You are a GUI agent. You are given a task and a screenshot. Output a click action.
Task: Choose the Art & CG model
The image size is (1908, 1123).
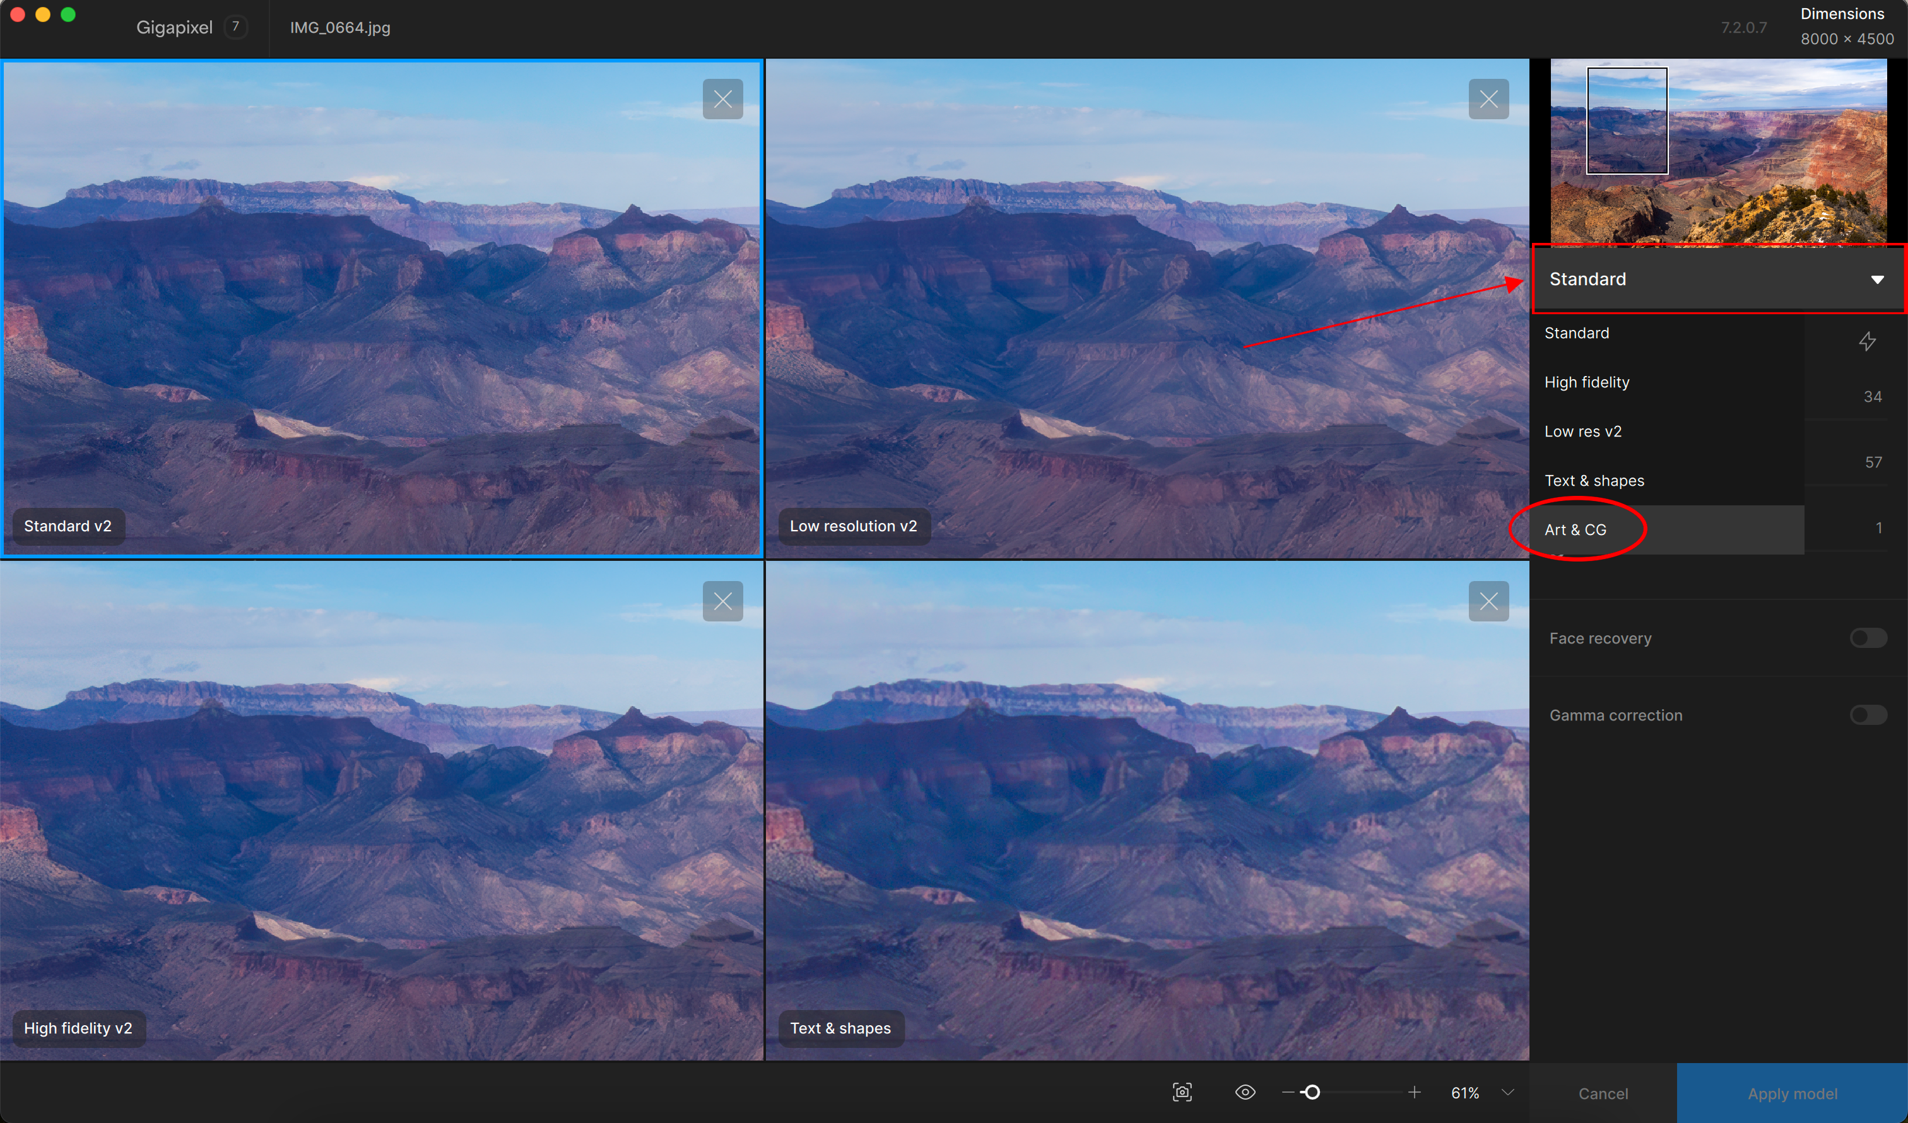(1667, 530)
